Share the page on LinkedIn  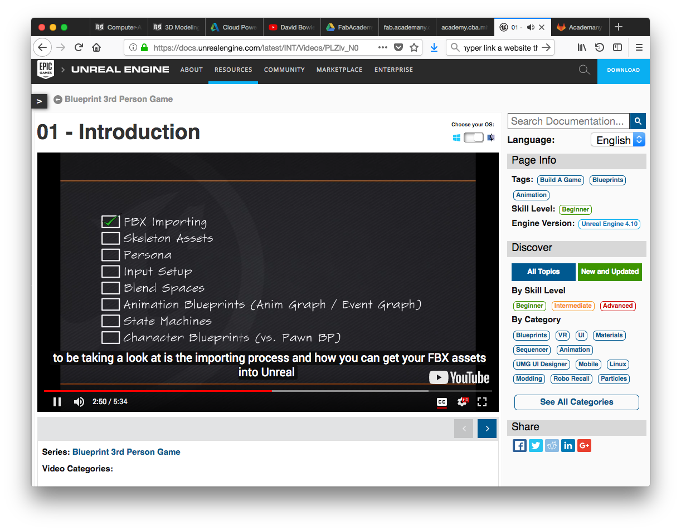tap(568, 445)
